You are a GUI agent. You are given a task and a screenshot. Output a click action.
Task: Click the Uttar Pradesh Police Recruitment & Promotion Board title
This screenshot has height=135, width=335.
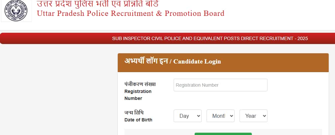point(130,14)
